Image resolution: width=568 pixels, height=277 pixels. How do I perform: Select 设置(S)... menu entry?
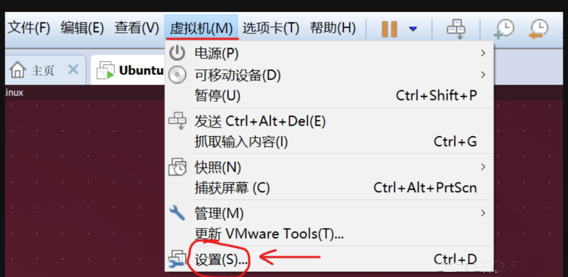[329, 259]
